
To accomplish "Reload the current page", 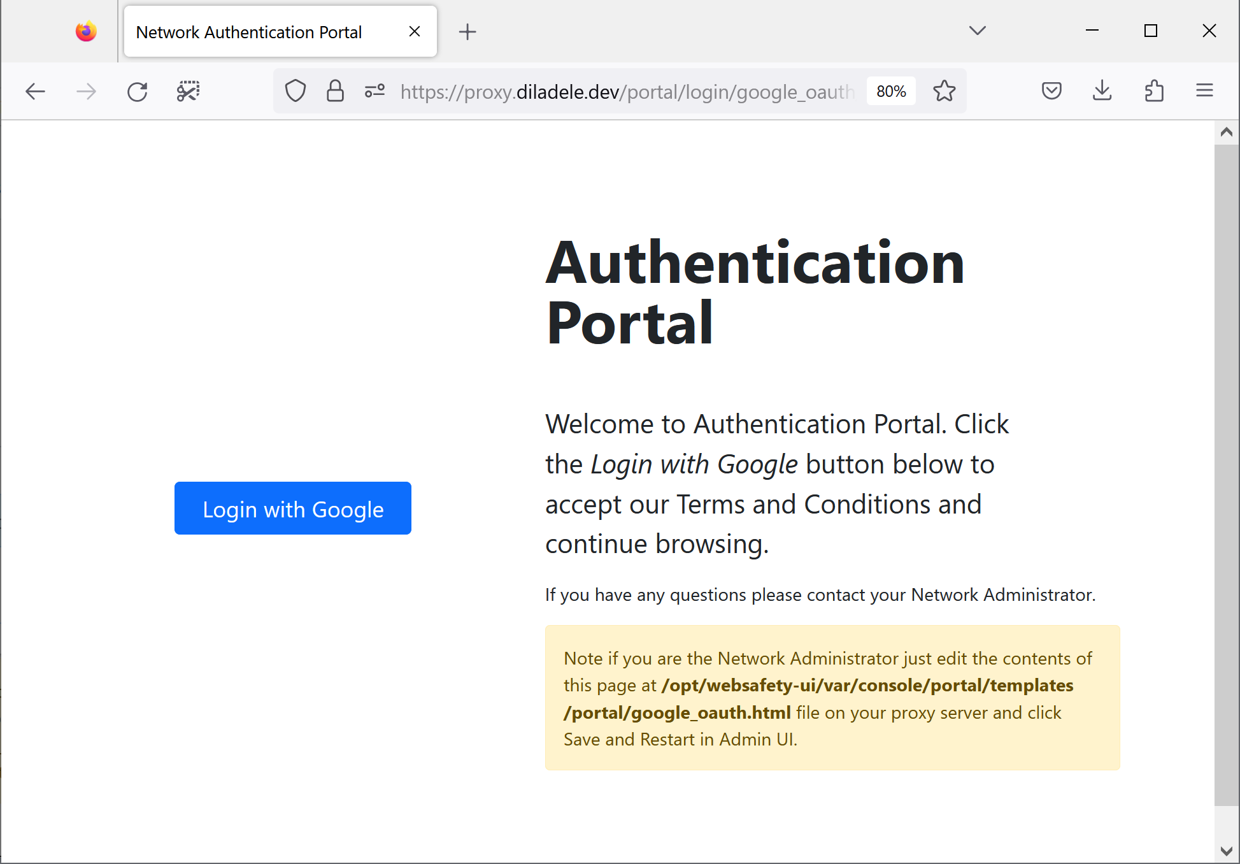I will point(137,92).
